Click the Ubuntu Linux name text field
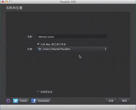Viewport: 136px width, 110px height. (72, 37)
